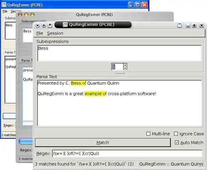Click the green traffic light of the Mac window

pos(32,15)
